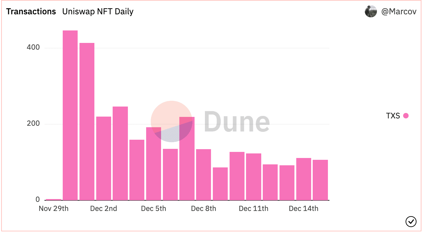
Task: Click the bar above Dec 5th label
Action: [153, 164]
